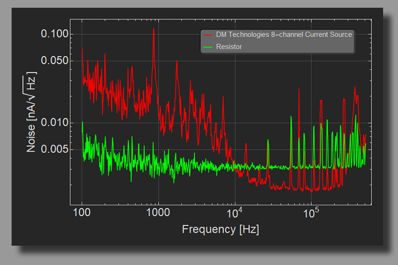Click the Frequency [Hz] x-axis title
The width and height of the screenshot is (398, 265).
point(220,229)
